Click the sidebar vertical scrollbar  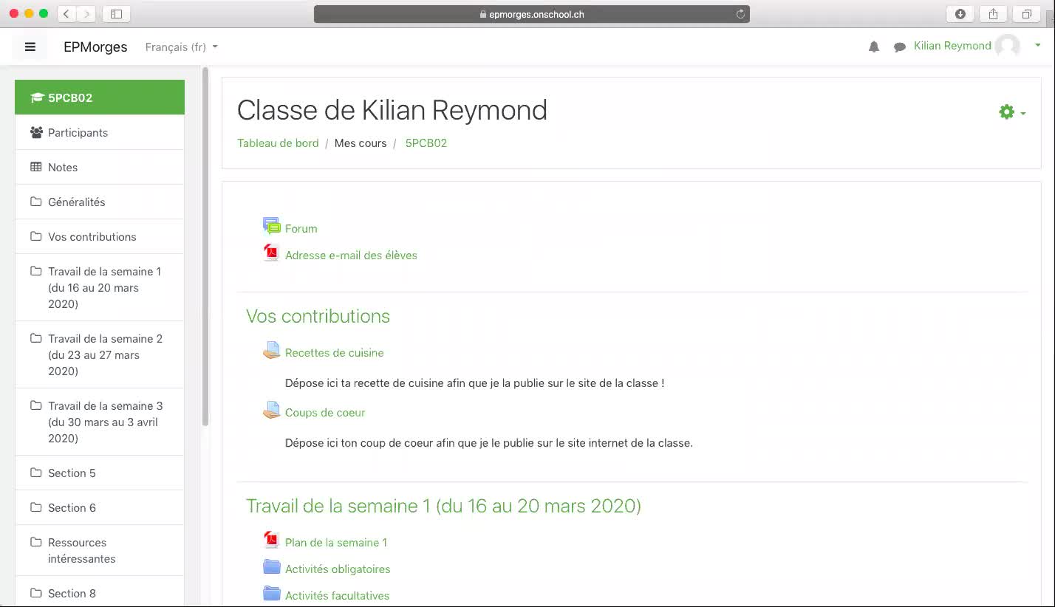[205, 244]
